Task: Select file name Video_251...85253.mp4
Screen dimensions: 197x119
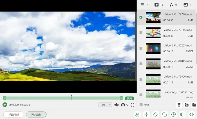Action: 178,45
